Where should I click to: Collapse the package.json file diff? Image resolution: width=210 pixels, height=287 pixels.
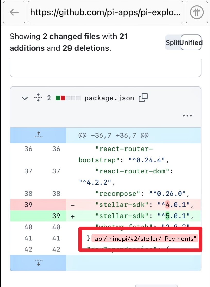coord(25,98)
